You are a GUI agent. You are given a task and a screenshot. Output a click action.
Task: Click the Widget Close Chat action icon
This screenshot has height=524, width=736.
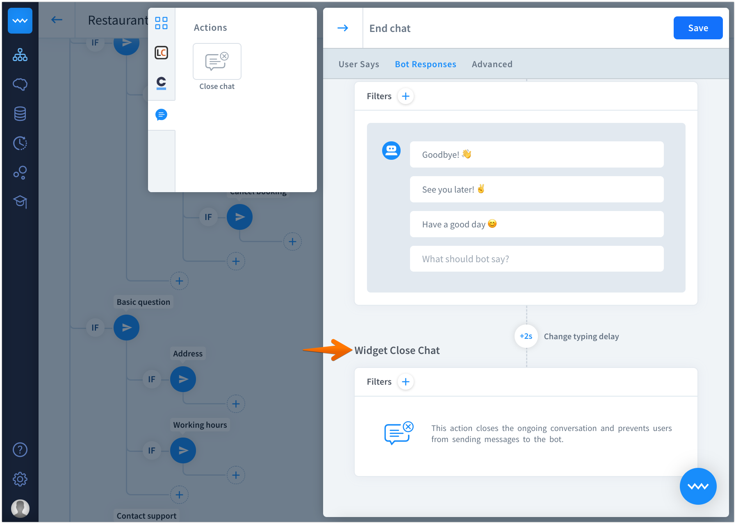tap(399, 433)
